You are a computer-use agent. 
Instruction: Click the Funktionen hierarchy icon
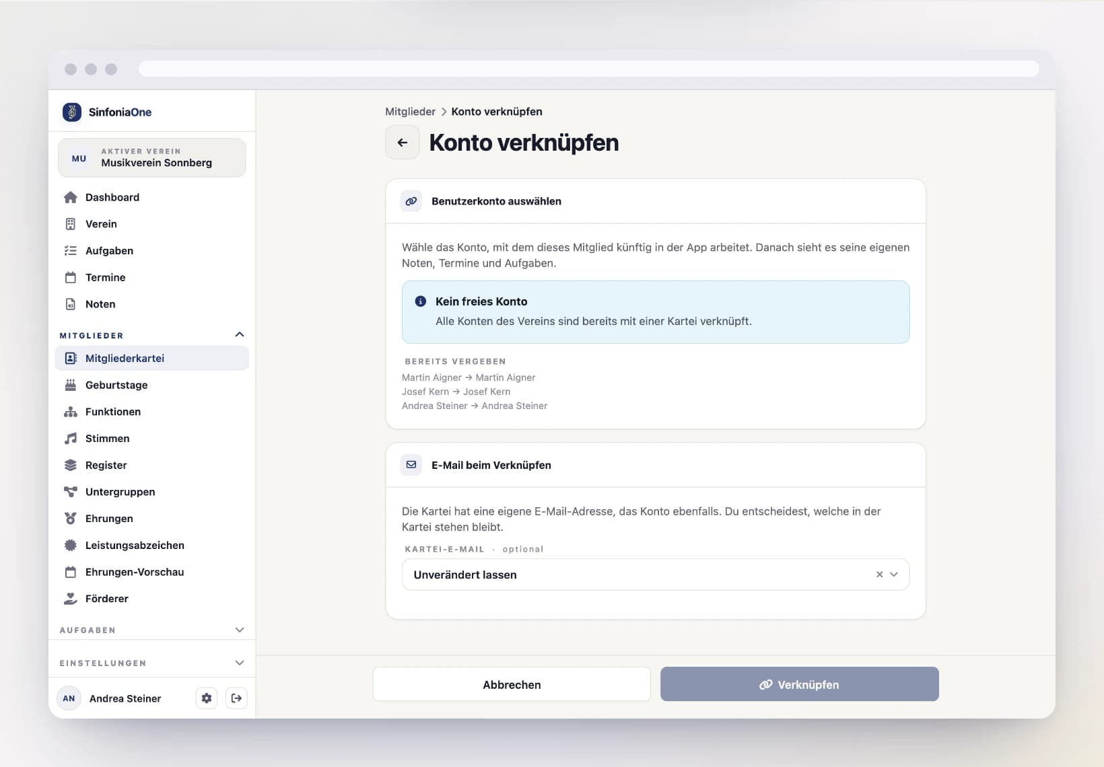coord(71,412)
